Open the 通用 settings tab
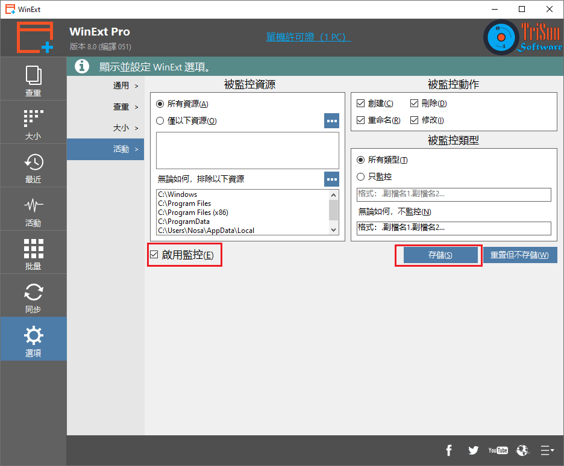The width and height of the screenshot is (564, 466). click(x=105, y=85)
